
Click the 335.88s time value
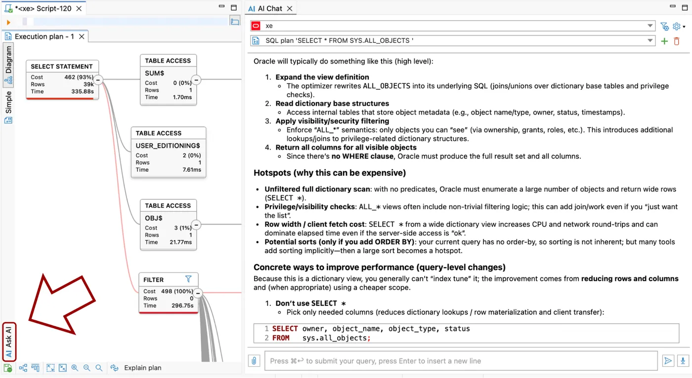(83, 91)
